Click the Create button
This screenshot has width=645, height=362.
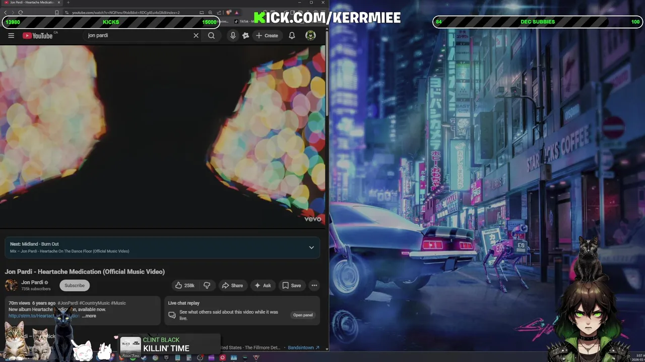tap(267, 35)
